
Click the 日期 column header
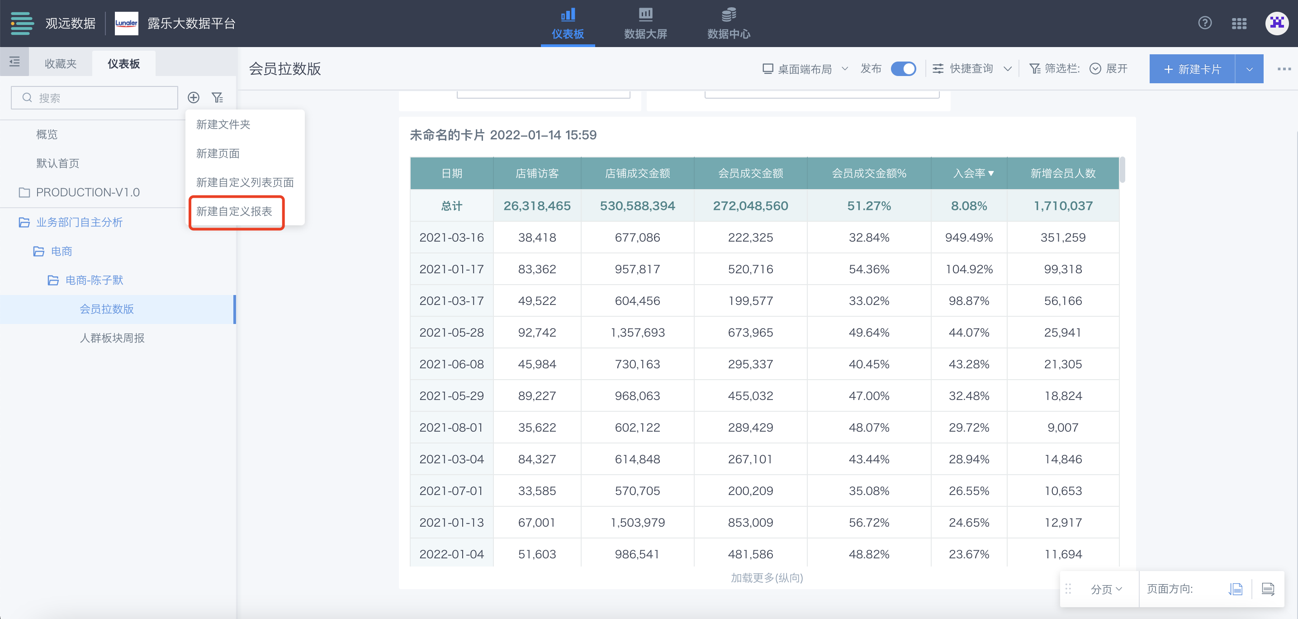pyautogui.click(x=451, y=173)
